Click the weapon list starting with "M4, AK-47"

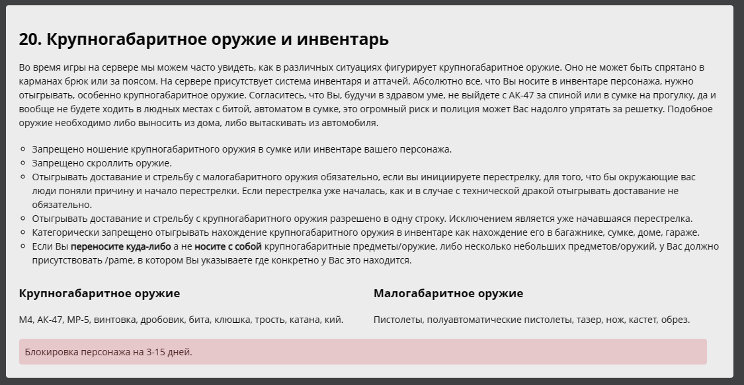pos(181,320)
